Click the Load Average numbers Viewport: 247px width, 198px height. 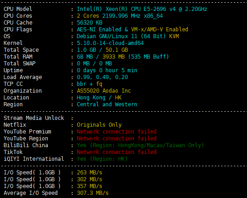coord(102,77)
